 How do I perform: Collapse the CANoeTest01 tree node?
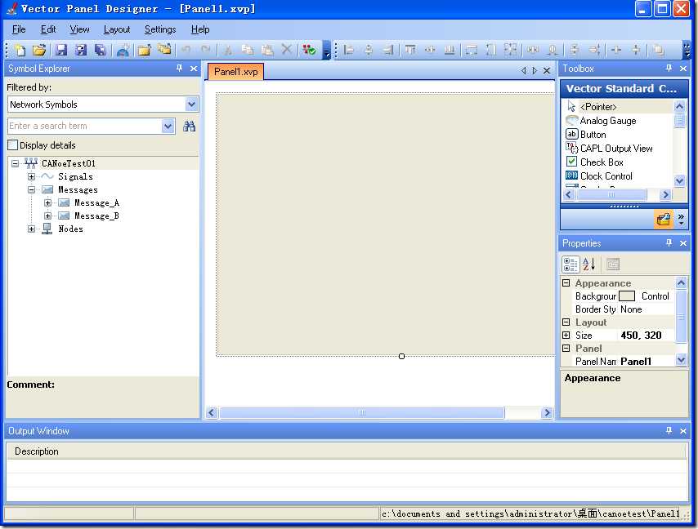16,163
